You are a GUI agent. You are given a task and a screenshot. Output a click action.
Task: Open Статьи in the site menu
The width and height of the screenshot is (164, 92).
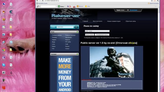[67, 49]
